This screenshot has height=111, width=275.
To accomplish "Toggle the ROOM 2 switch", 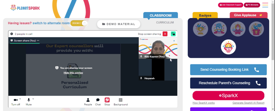I will (79, 23).
